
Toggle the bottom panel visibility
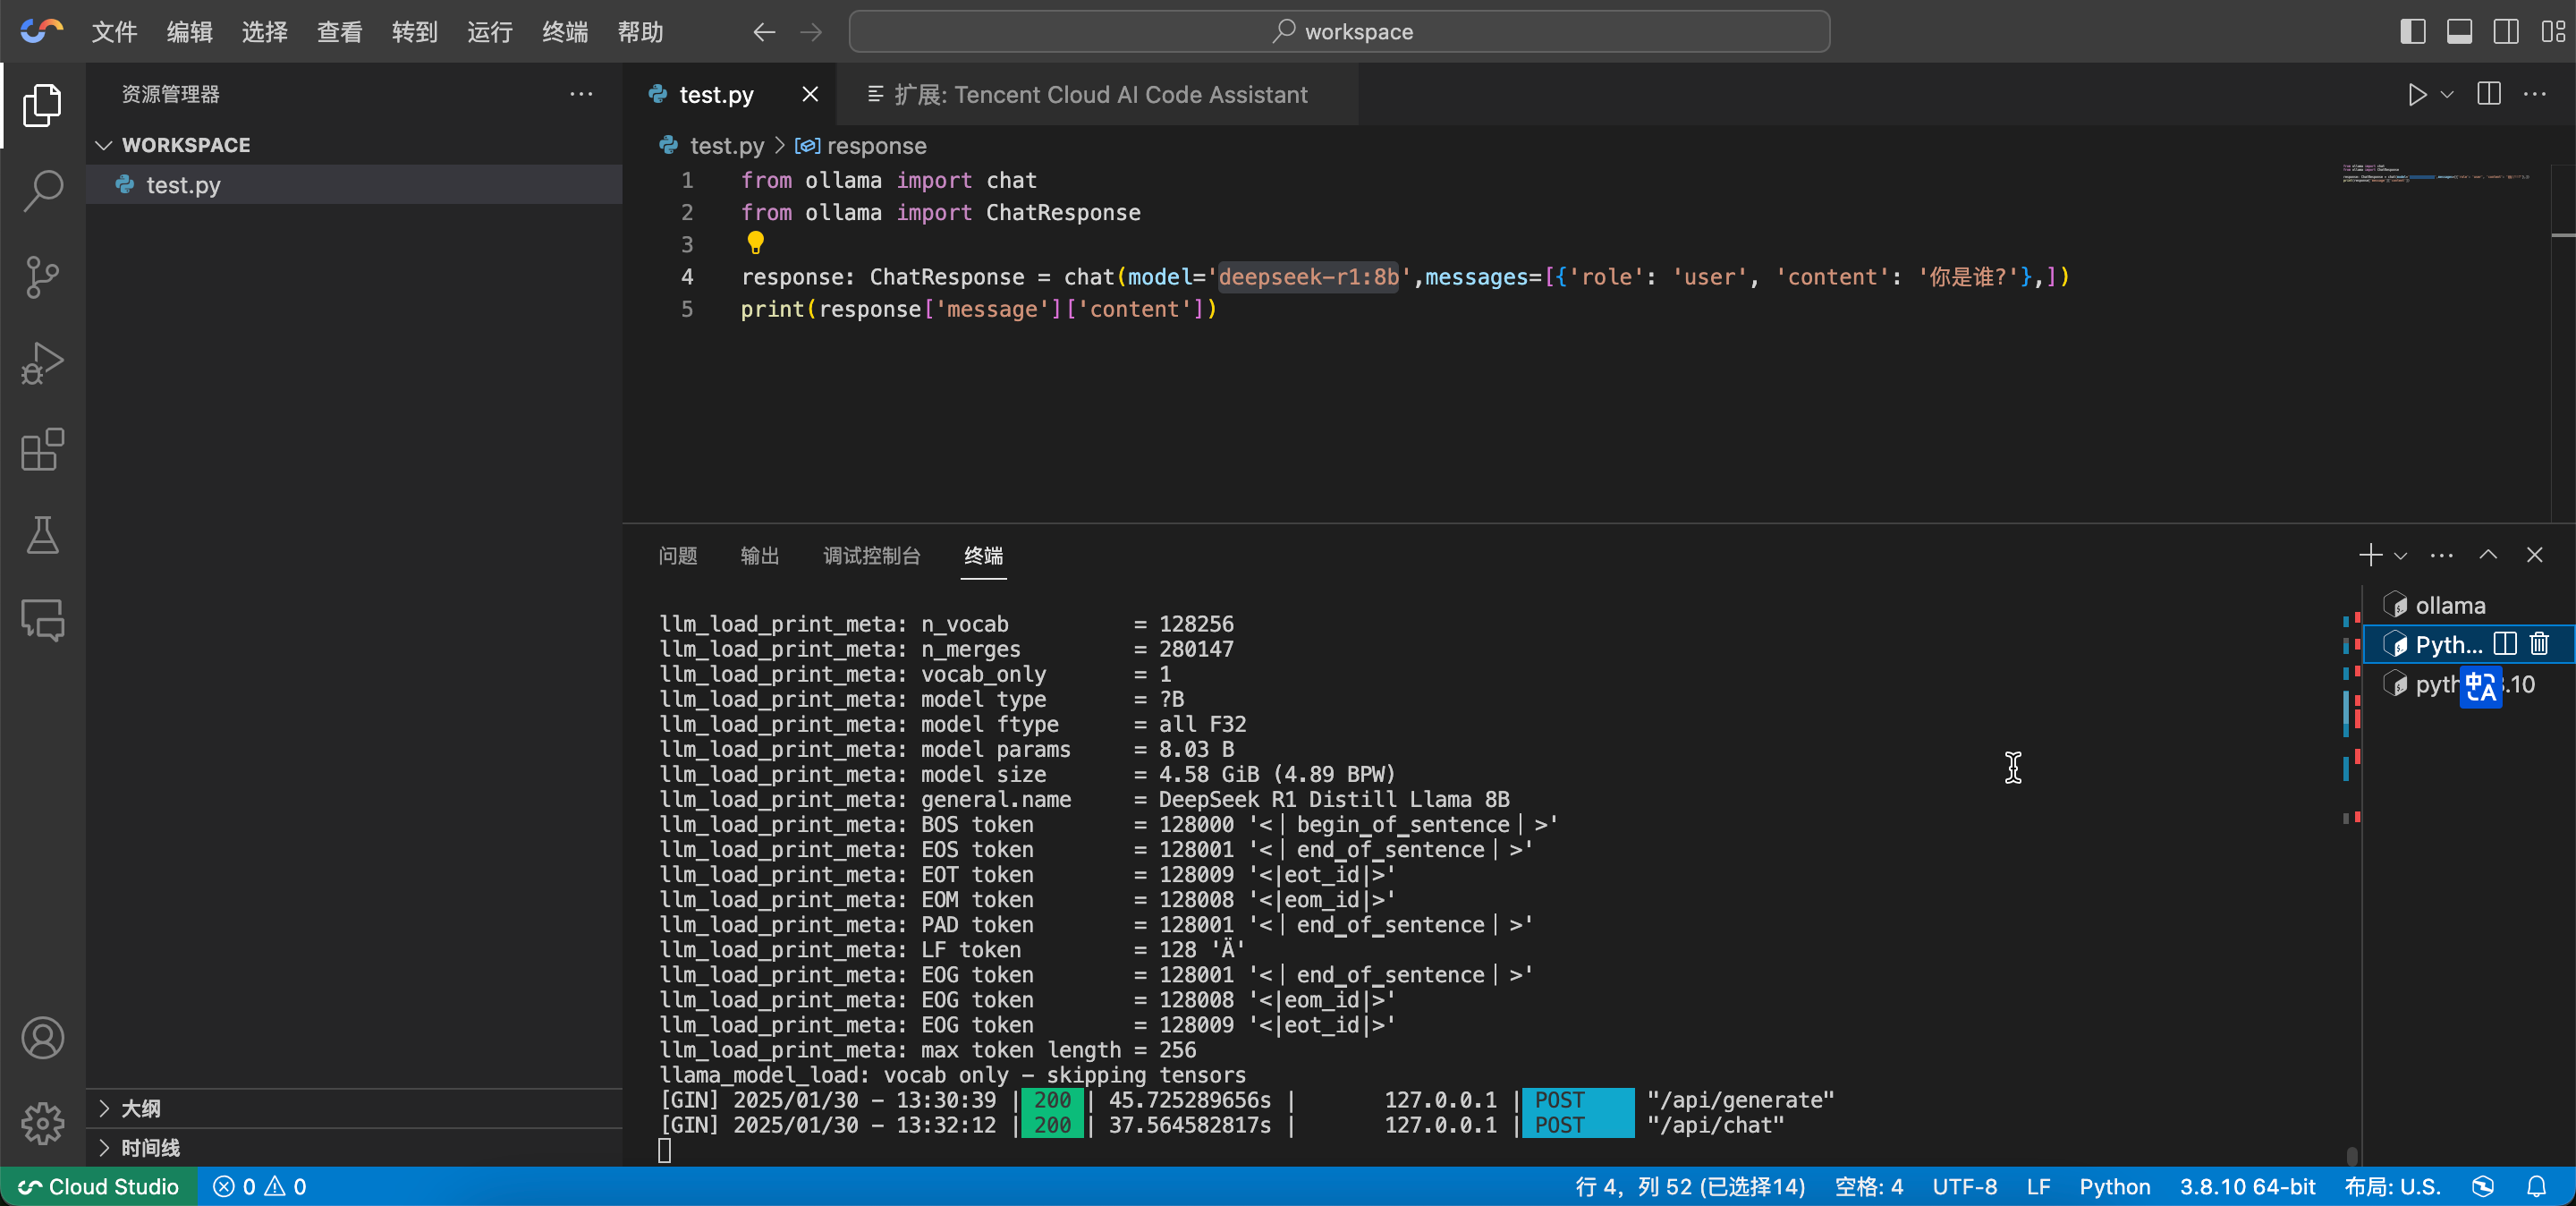pyautogui.click(x=2459, y=32)
